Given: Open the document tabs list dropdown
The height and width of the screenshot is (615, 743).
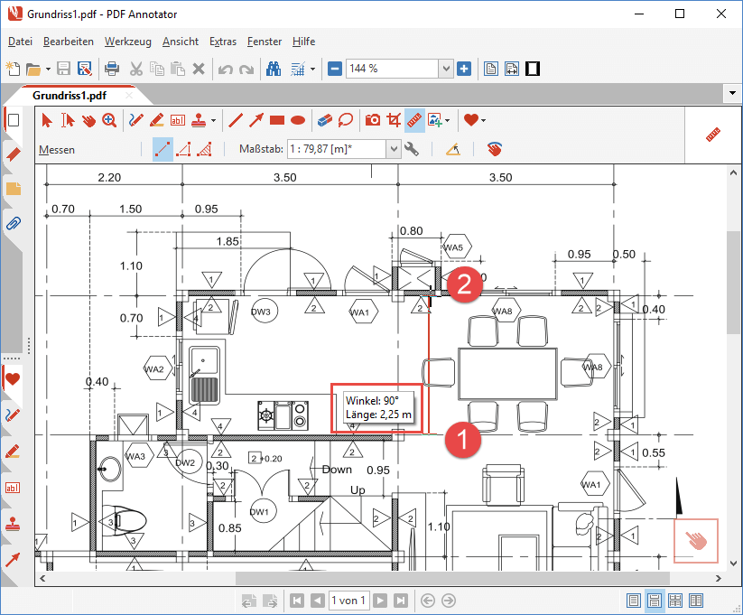Looking at the screenshot, I should pos(732,93).
